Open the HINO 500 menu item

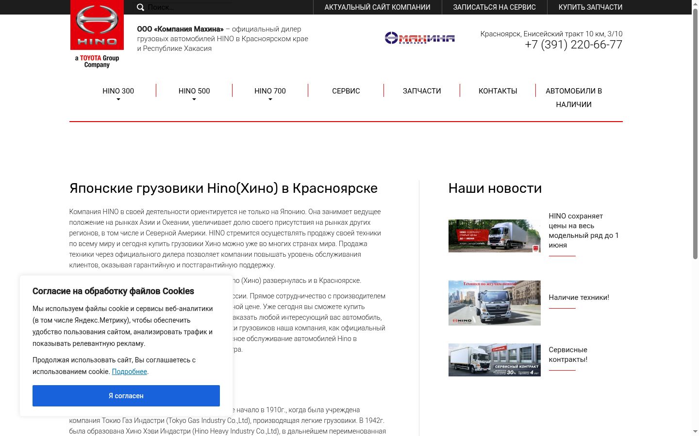pyautogui.click(x=194, y=91)
